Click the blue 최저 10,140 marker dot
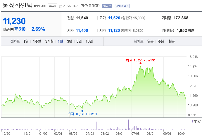 click(x=82, y=111)
